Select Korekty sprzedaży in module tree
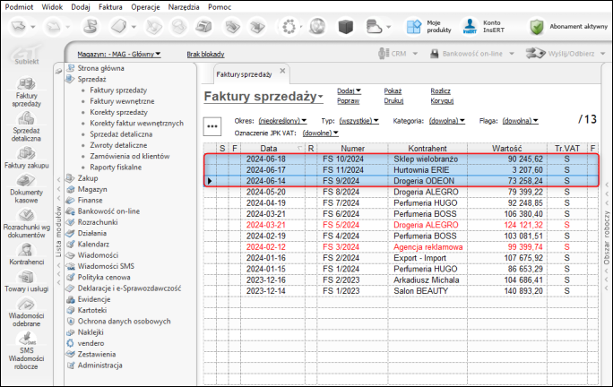 (118, 112)
